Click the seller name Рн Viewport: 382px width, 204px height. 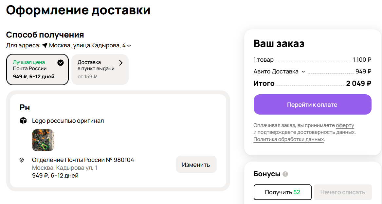(x=25, y=107)
